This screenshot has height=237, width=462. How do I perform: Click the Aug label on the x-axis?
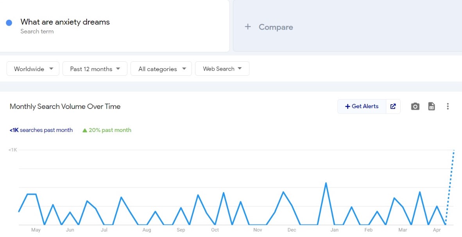click(x=147, y=230)
